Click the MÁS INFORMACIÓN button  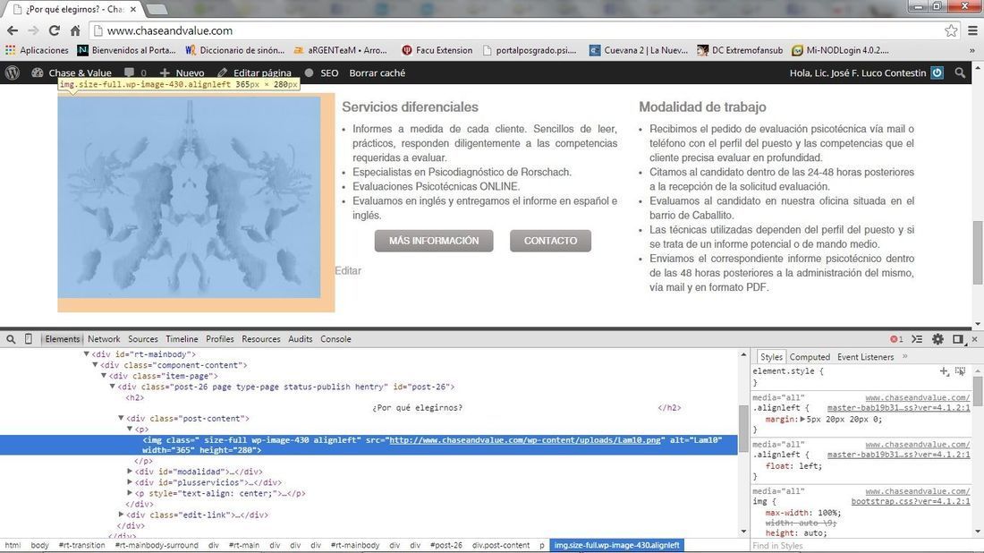(434, 241)
